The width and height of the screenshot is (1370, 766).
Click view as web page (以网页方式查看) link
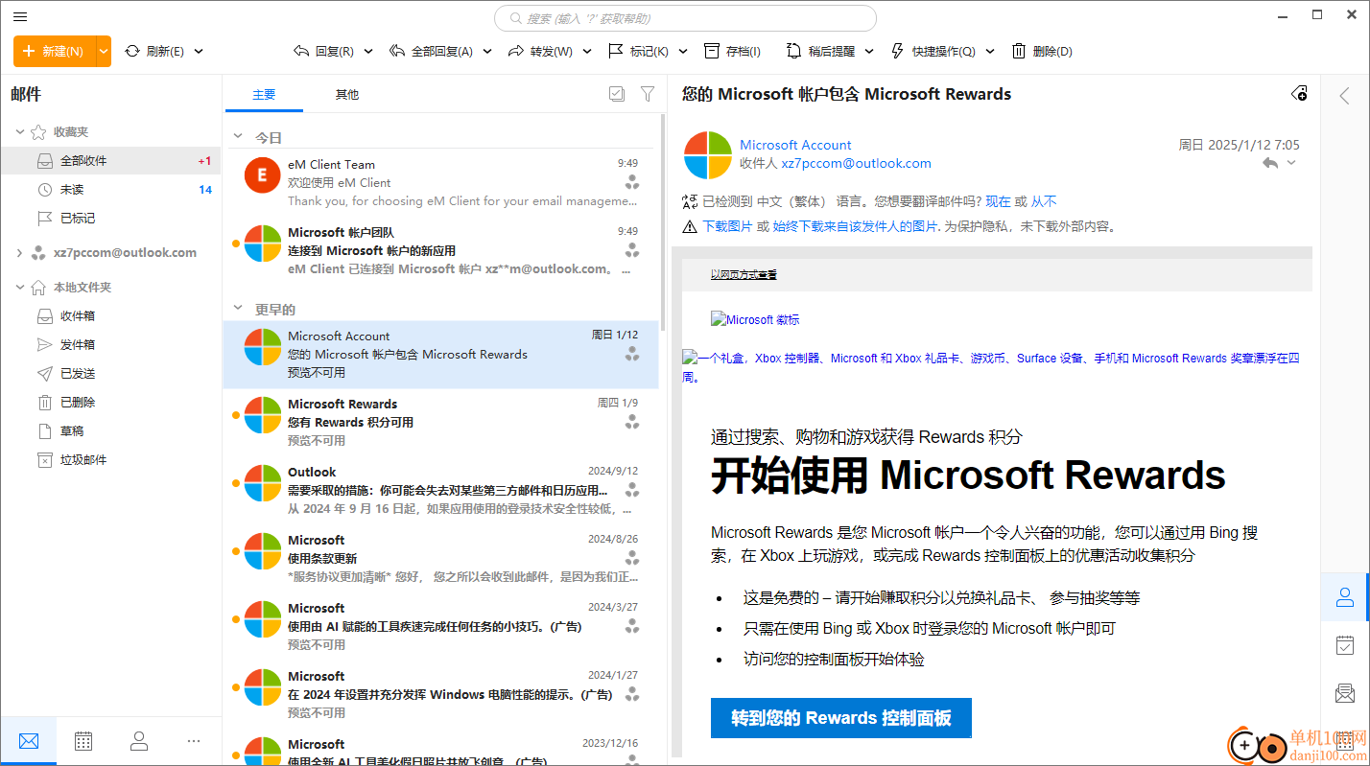[744, 274]
